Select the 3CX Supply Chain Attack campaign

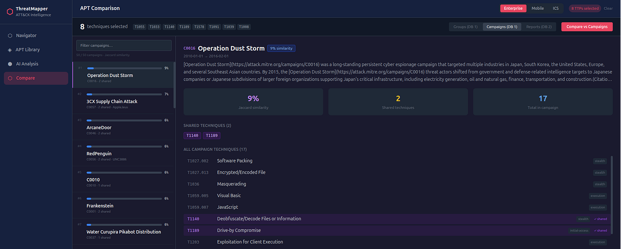coord(123,101)
